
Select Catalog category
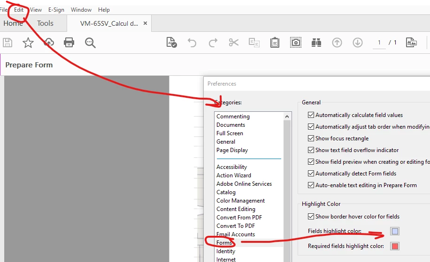[226, 192]
